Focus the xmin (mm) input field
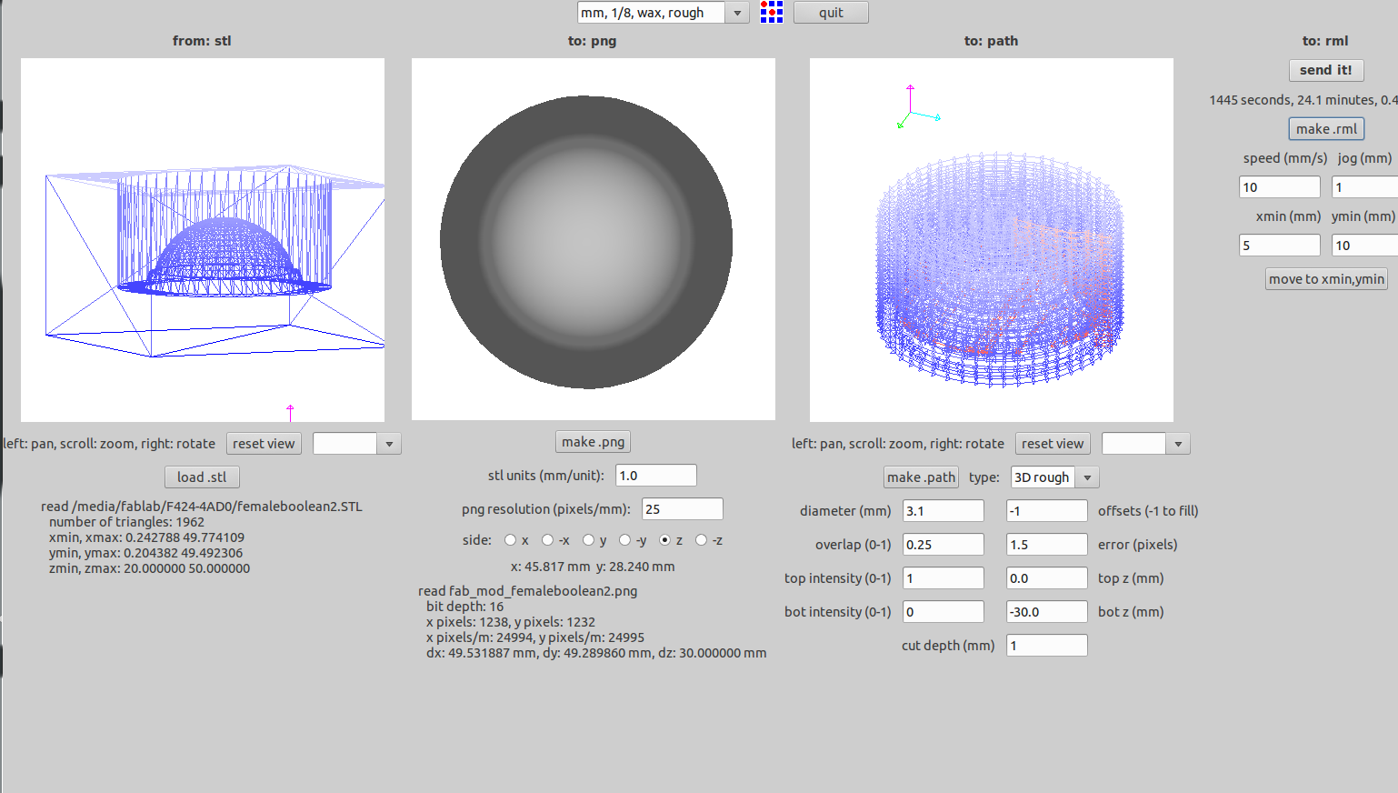This screenshot has width=1398, height=793. (x=1280, y=246)
